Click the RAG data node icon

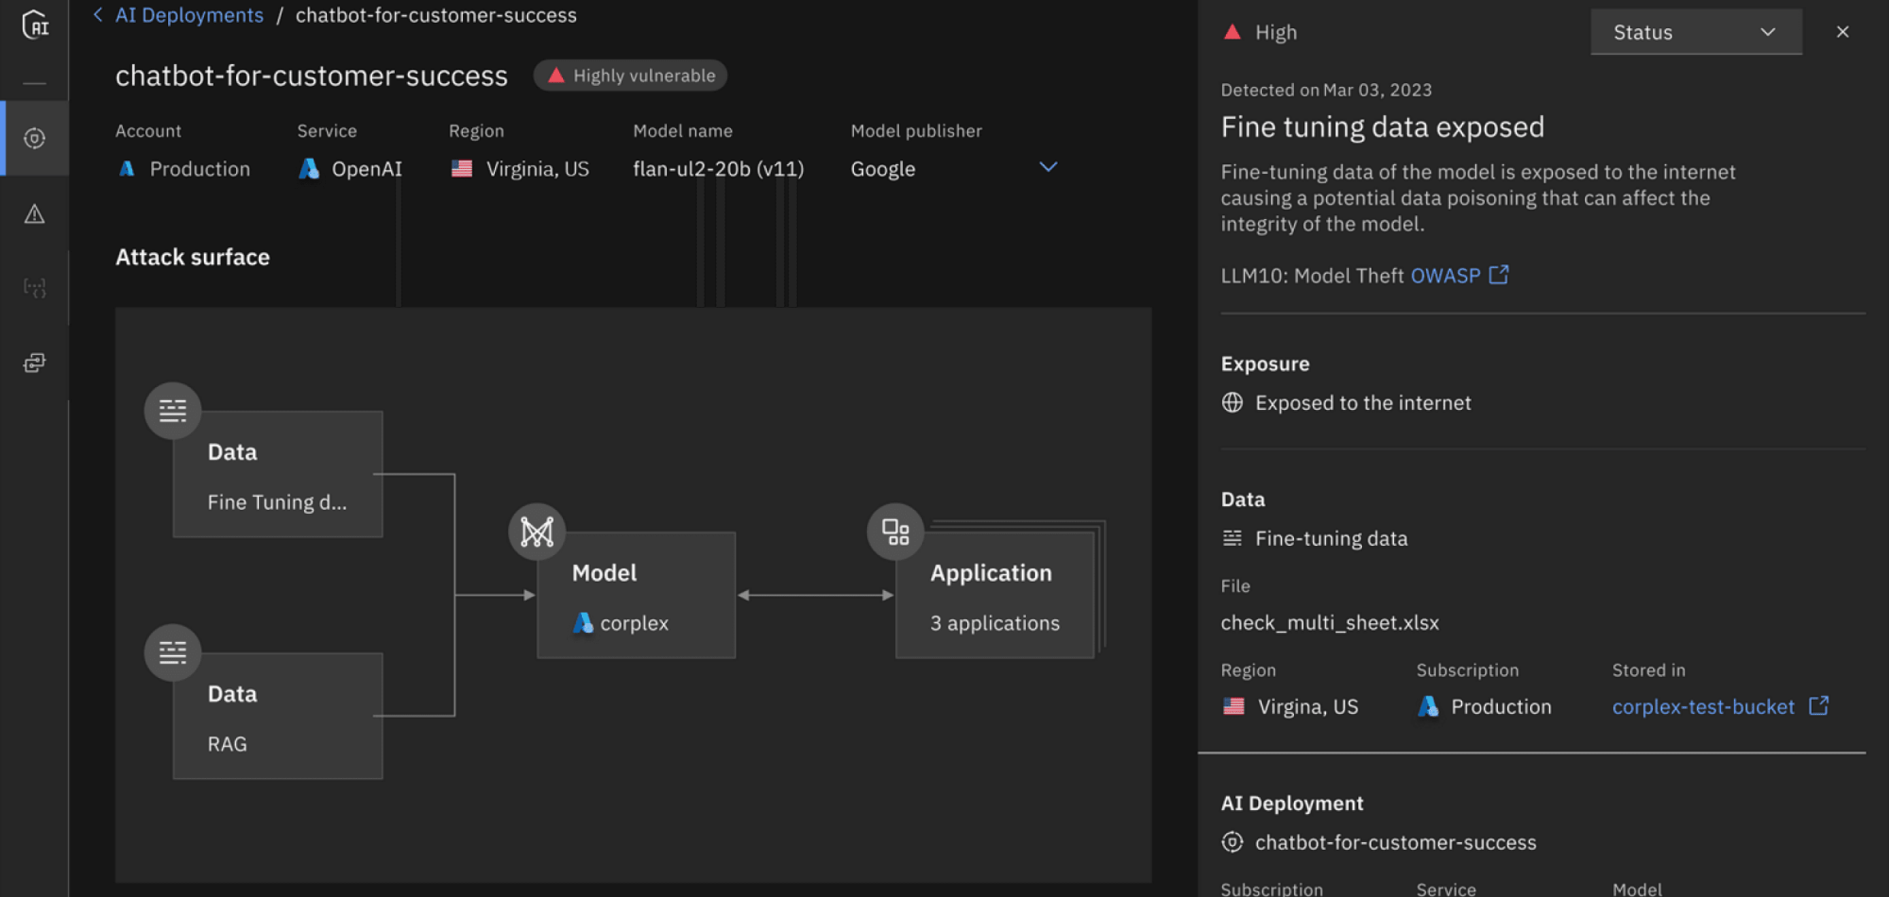[173, 652]
